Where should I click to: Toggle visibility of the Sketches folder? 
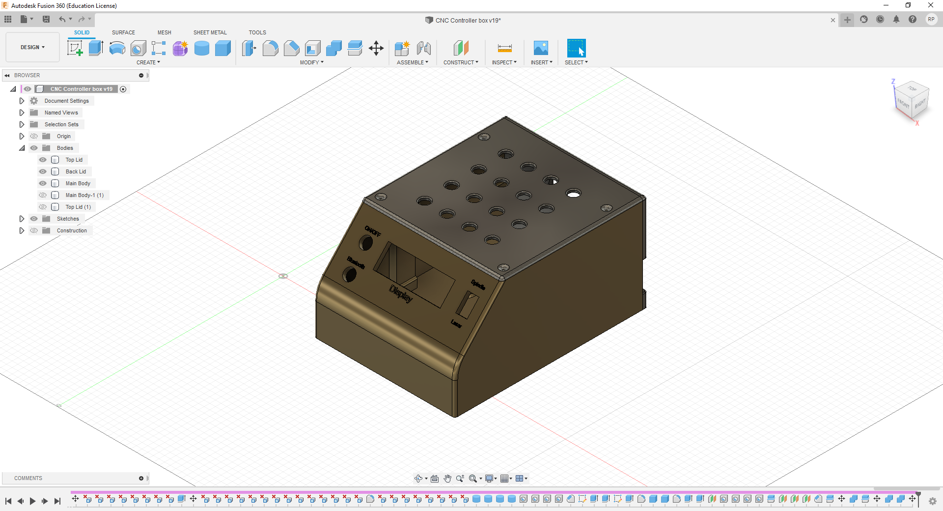coord(34,219)
